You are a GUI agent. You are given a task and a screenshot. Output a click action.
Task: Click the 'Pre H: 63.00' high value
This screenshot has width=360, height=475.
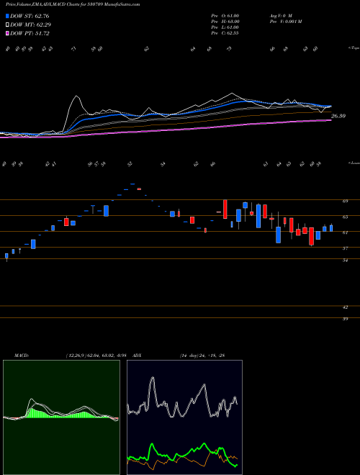coord(225,22)
